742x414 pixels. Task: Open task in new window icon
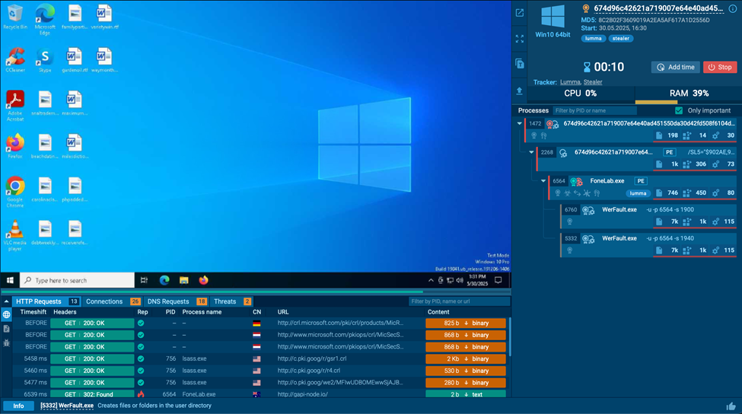coord(520,13)
